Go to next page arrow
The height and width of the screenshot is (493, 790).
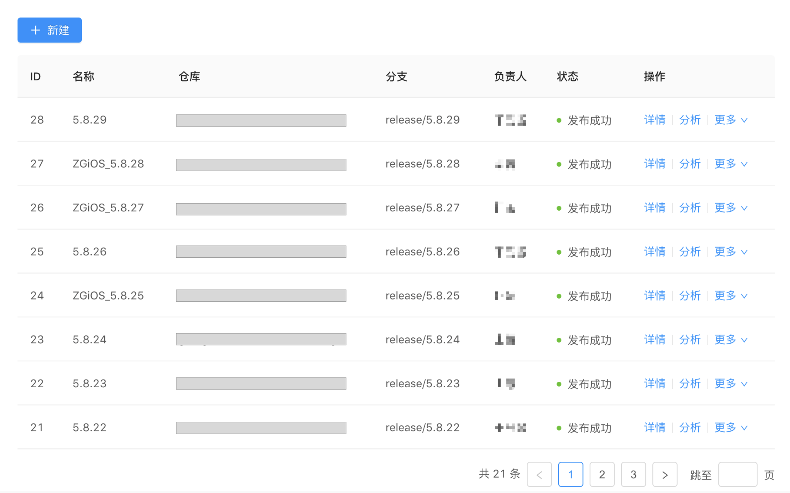[x=665, y=475]
